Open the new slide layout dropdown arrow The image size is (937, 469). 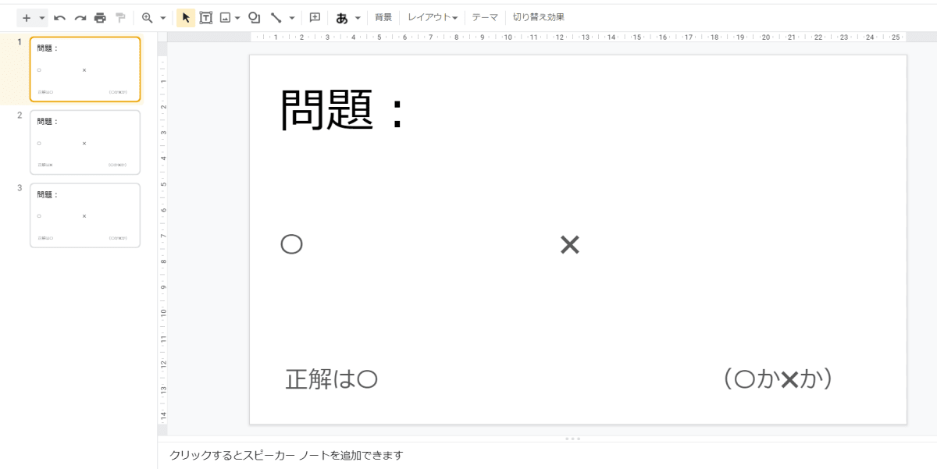point(41,18)
